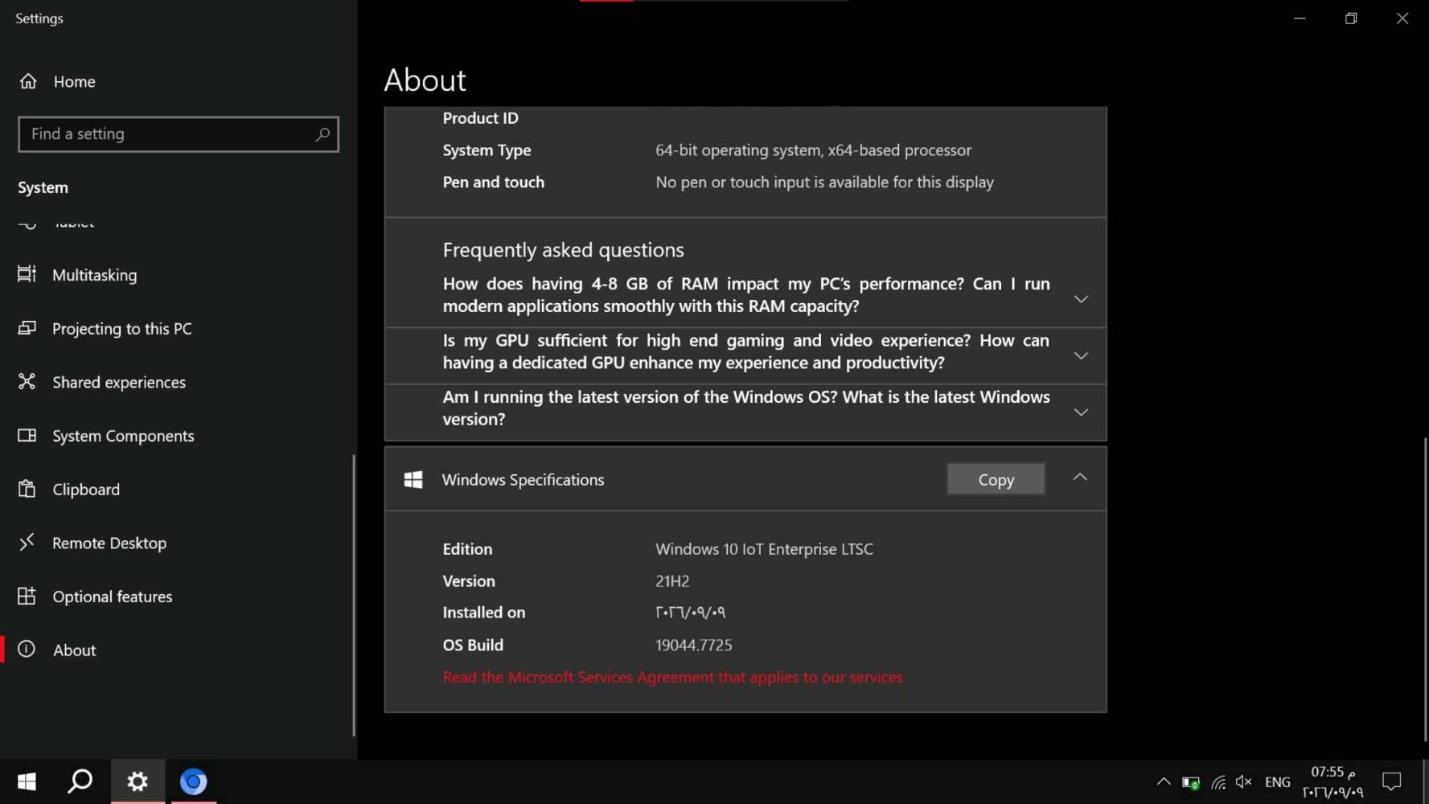The width and height of the screenshot is (1429, 804).
Task: Click the Show desktop strip
Action: [1426, 781]
